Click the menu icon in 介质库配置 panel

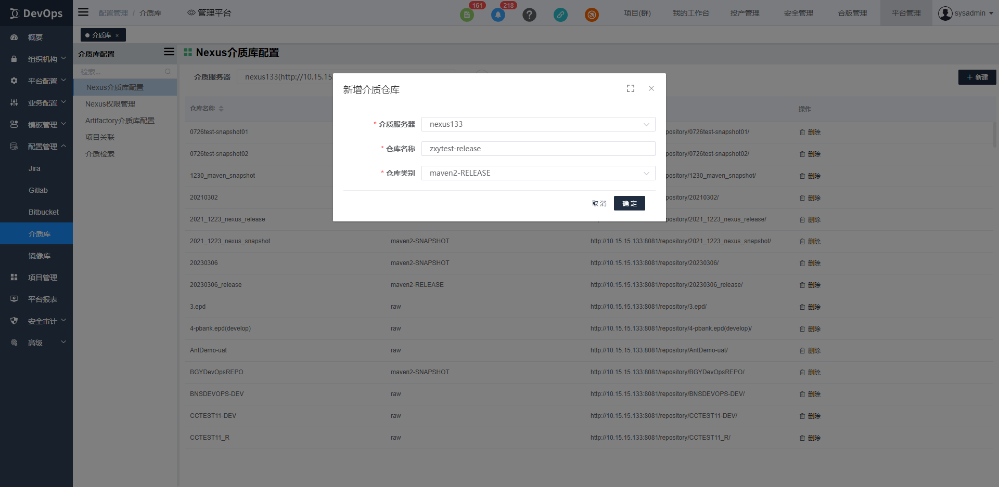169,51
